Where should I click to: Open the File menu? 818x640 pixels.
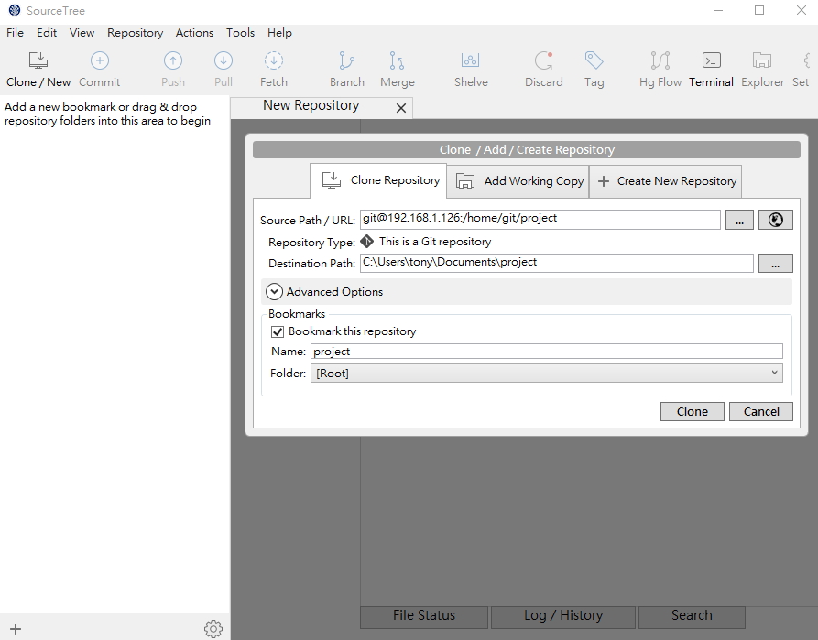coord(15,33)
